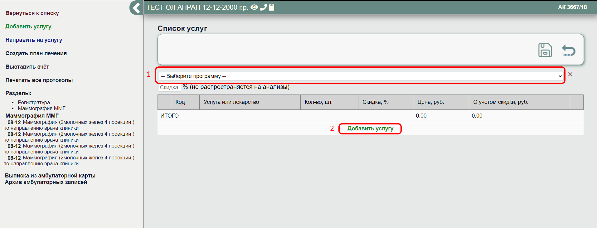Viewport: 597px width, 228px height.
Task: Open 'Создать план лечения'
Action: [36, 53]
